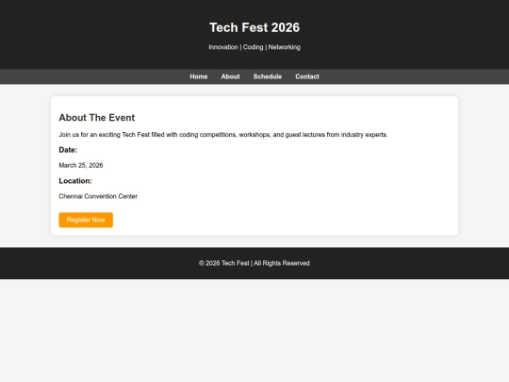Click industry experts in the description
The height and width of the screenshot is (382, 509).
click(x=364, y=135)
